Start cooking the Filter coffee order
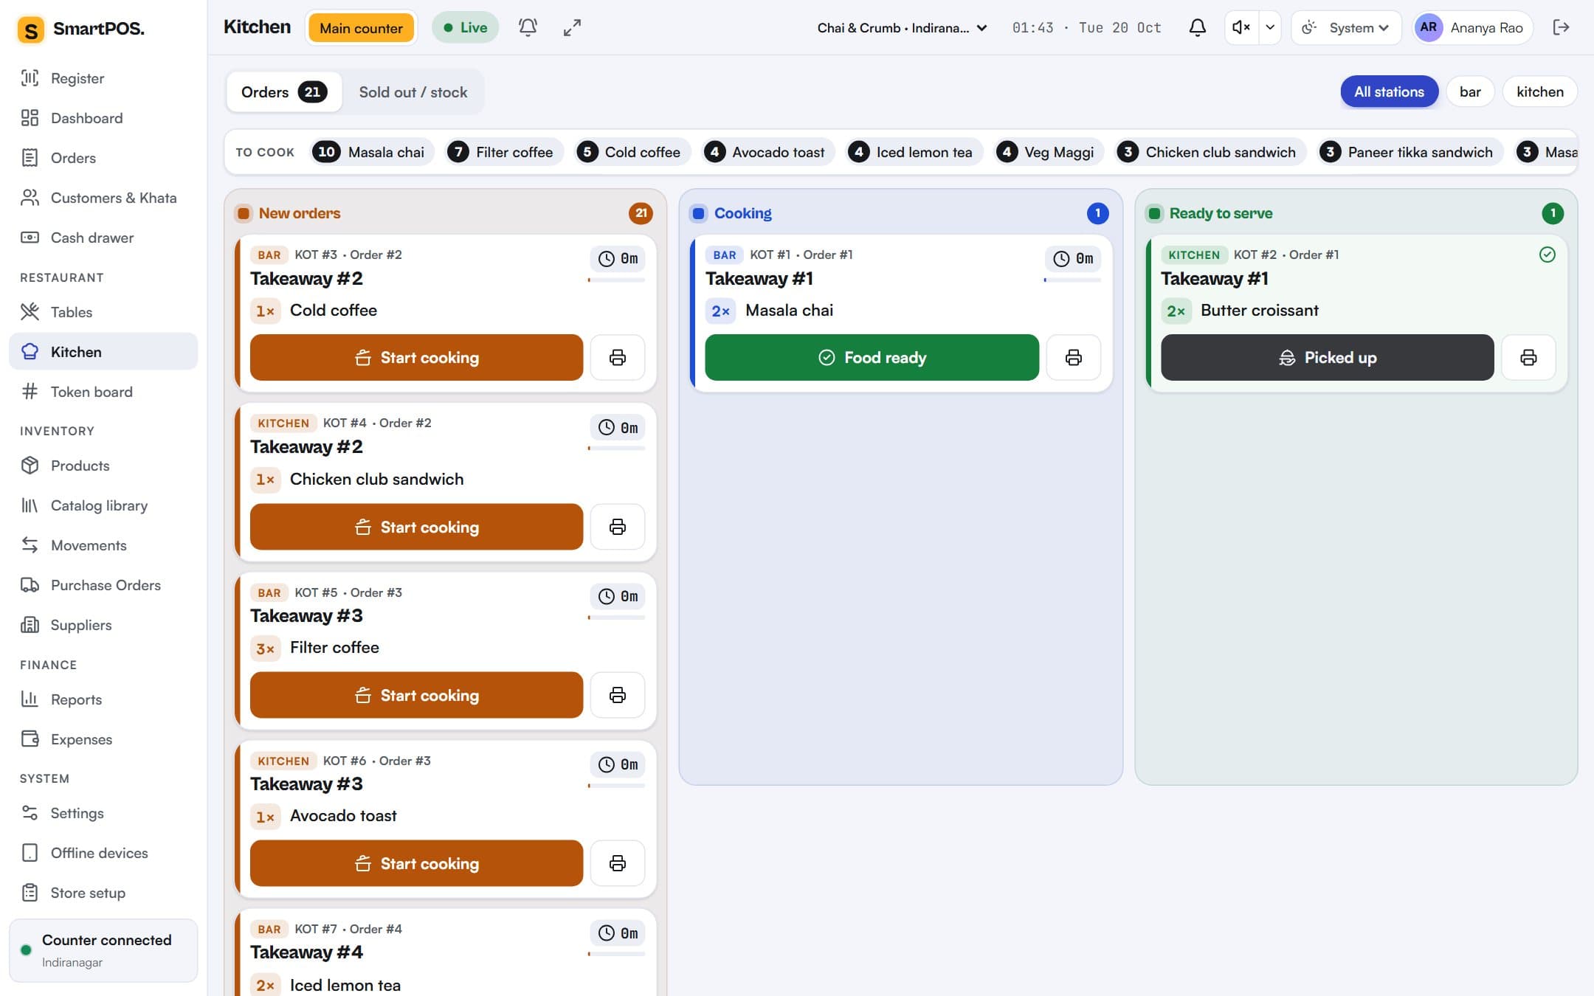This screenshot has height=996, width=1594. click(416, 695)
